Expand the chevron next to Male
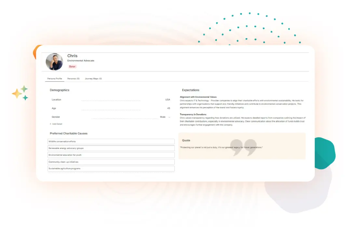Screen dimensions: 350x228 click(x=169, y=117)
